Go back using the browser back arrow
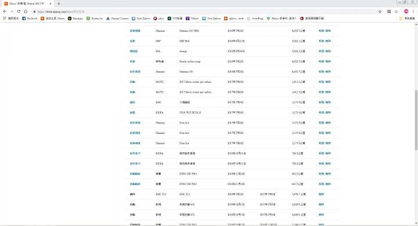Viewport: 418px width, 226px height. tap(5, 12)
